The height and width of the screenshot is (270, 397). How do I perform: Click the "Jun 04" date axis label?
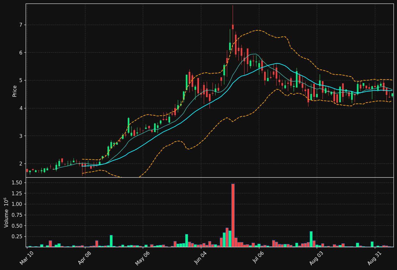coord(201,258)
